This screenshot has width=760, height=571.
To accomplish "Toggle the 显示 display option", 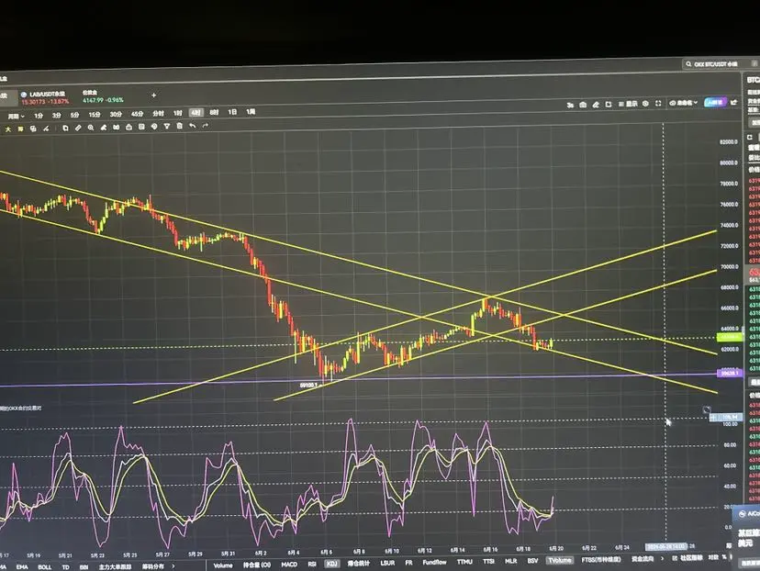I will (628, 104).
